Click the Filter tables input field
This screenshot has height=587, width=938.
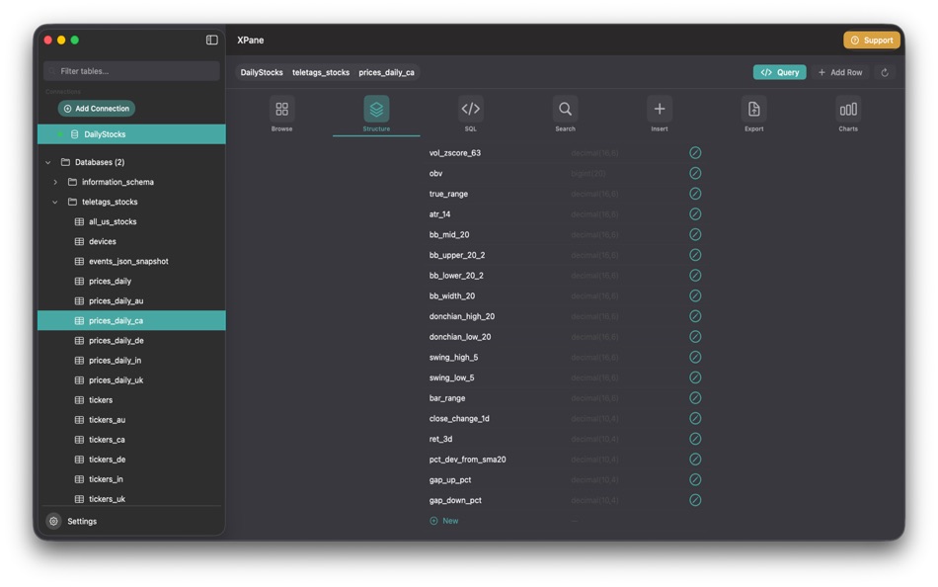[131, 70]
